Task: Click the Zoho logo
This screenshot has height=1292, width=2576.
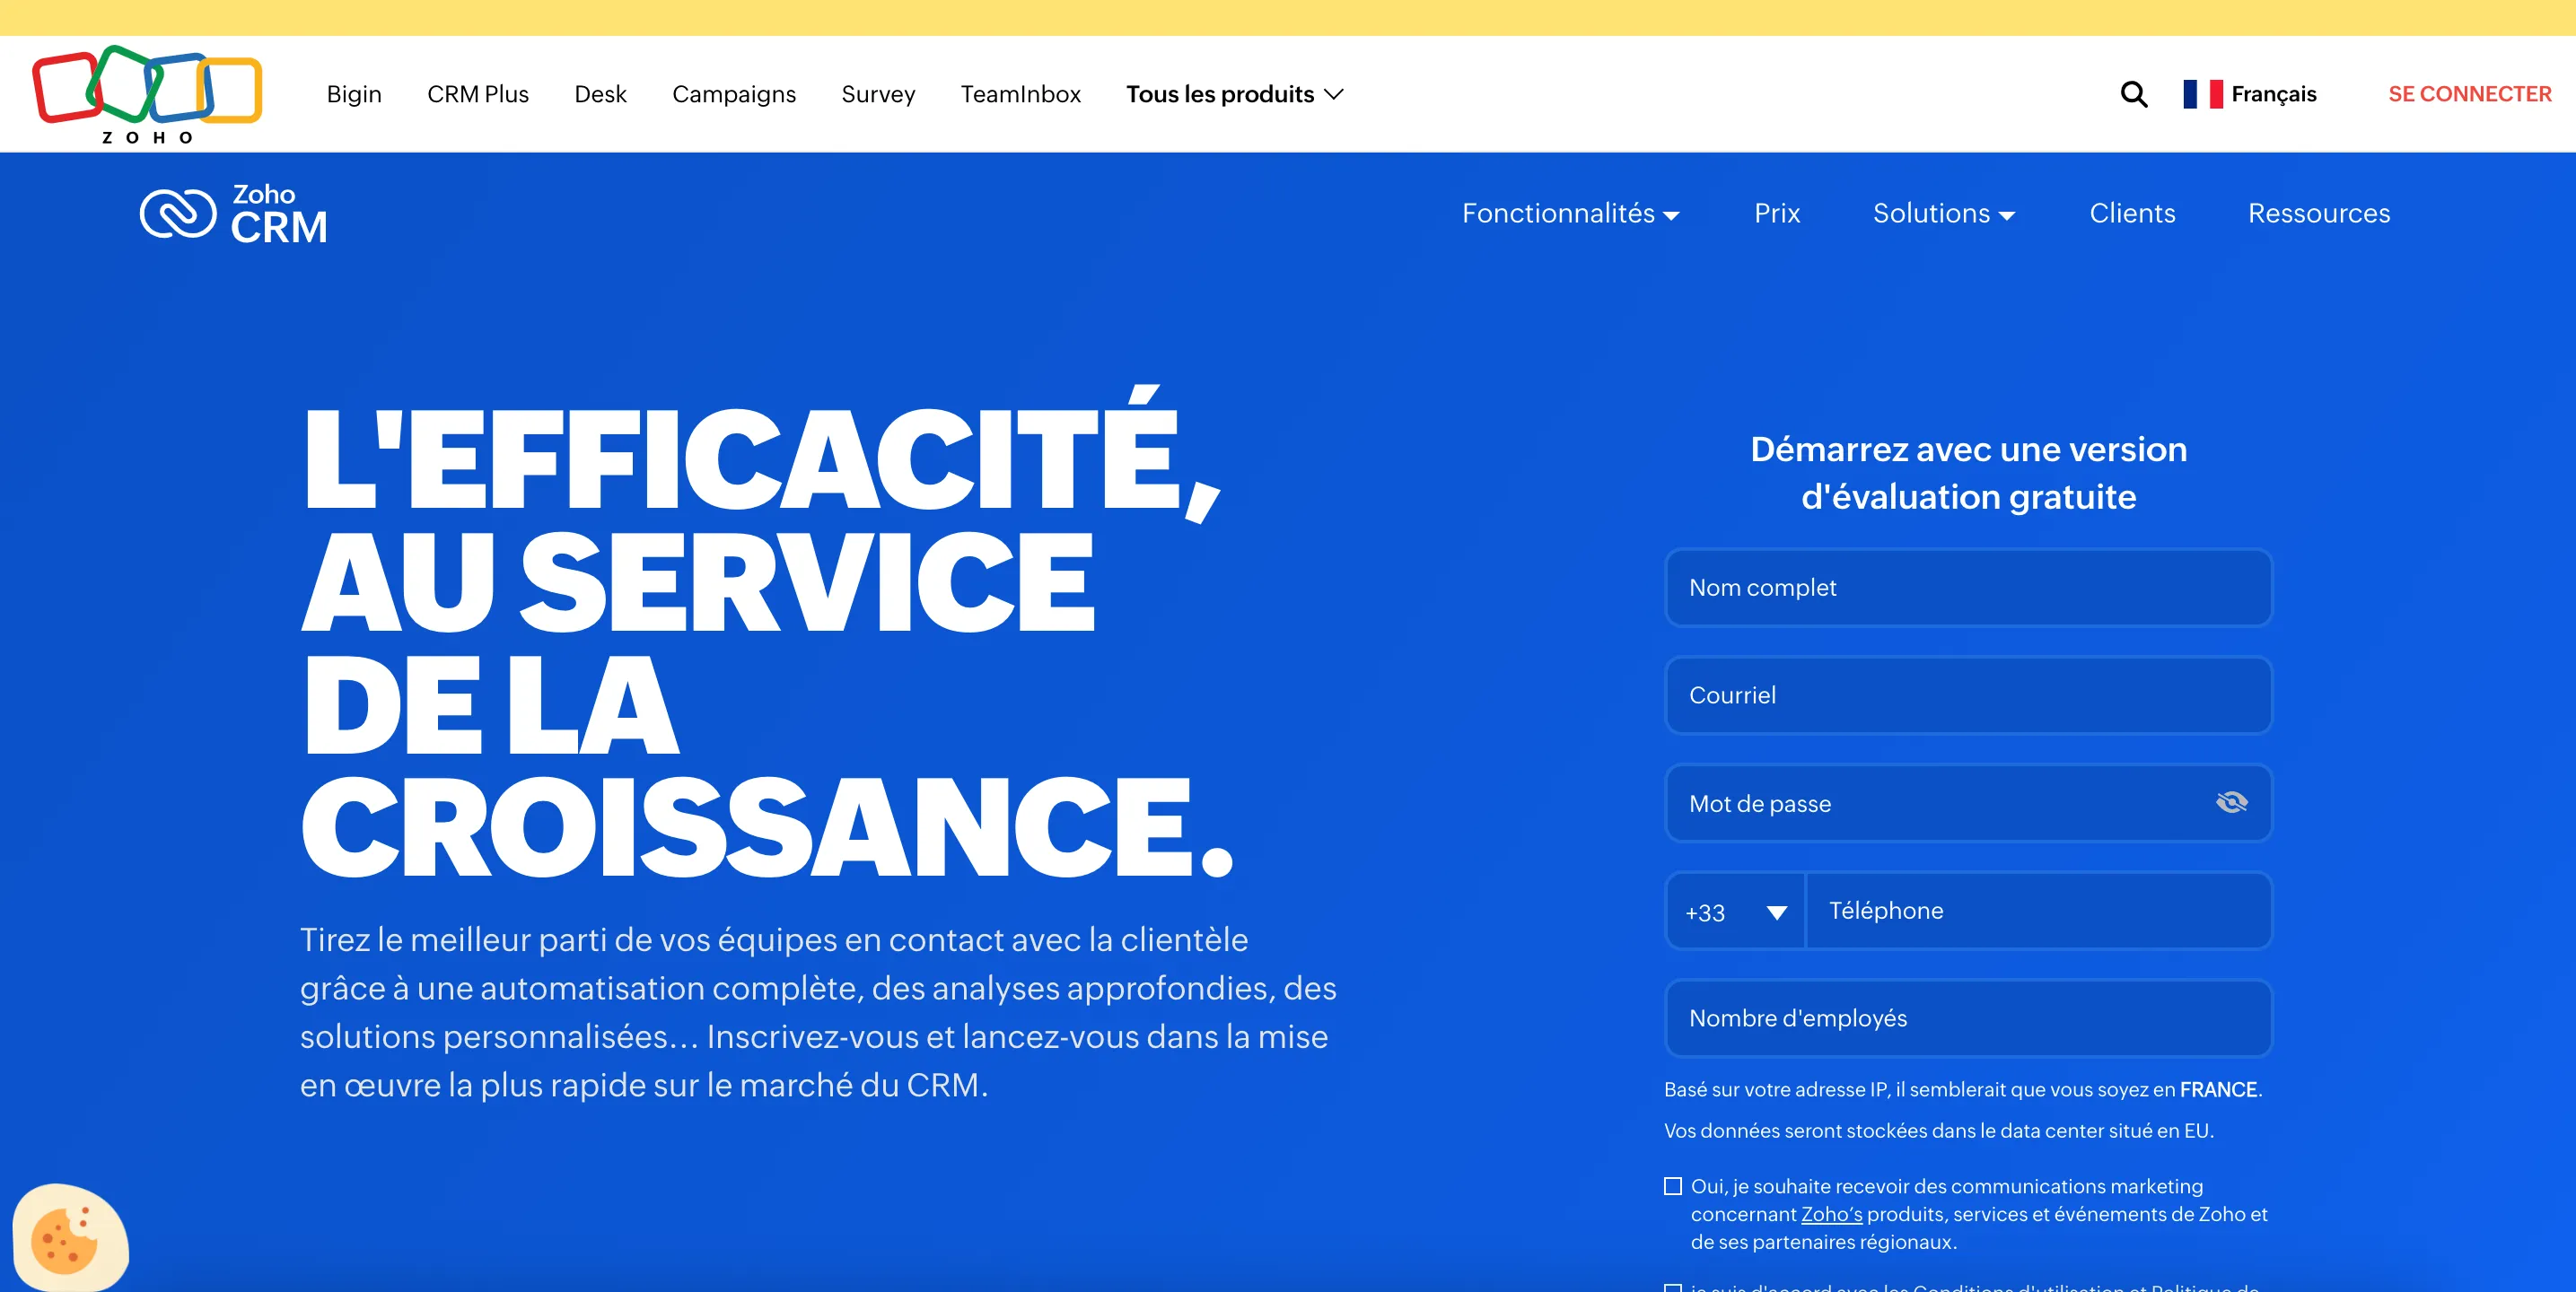Action: pyautogui.click(x=147, y=95)
